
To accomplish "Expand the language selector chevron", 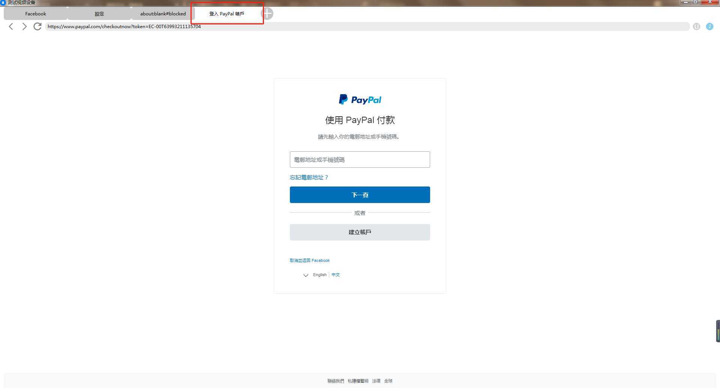I will pyautogui.click(x=306, y=275).
